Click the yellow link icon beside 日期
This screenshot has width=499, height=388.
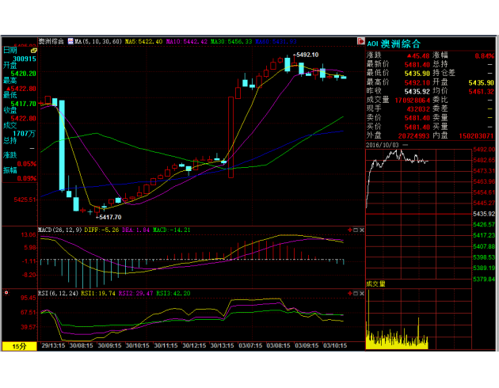click(33, 50)
